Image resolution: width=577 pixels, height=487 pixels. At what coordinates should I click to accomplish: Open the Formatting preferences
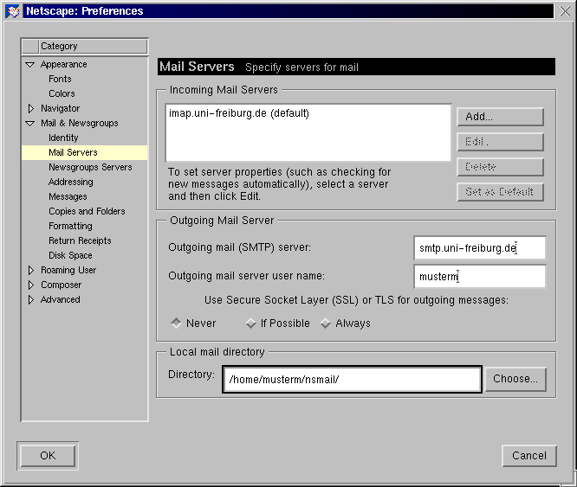click(70, 226)
